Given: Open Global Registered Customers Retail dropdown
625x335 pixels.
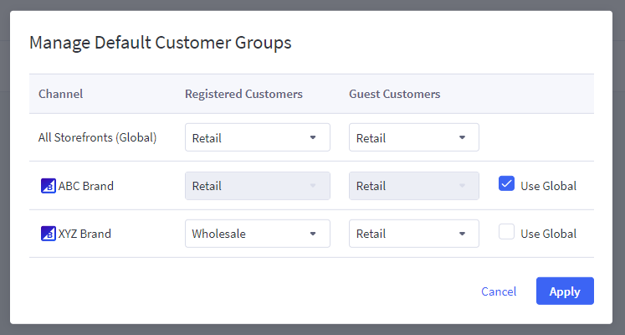Looking at the screenshot, I should click(x=257, y=137).
